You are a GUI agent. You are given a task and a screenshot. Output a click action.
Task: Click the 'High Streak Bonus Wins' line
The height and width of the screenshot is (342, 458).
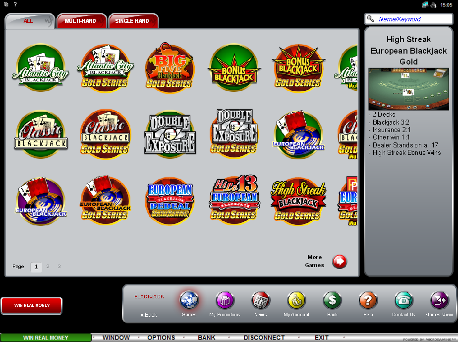405,153
